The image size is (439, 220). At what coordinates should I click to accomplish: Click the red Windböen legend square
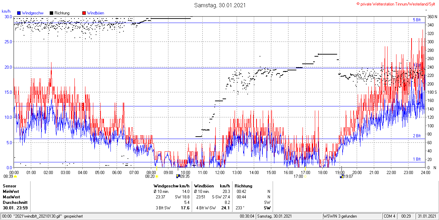click(x=84, y=13)
